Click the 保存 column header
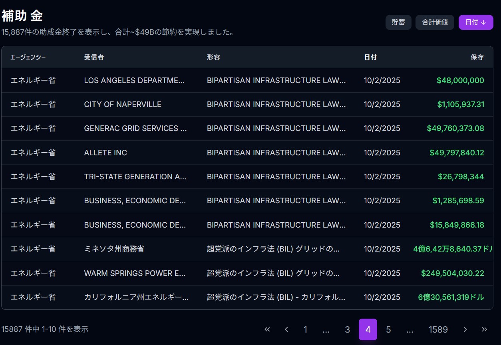Image resolution: width=501 pixels, height=345 pixels. point(477,57)
